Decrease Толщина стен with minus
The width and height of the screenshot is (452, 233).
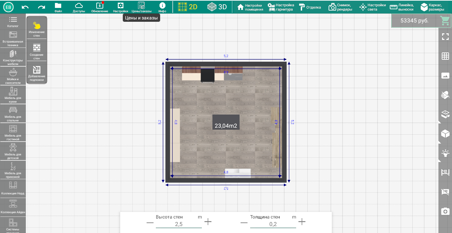(x=244, y=222)
